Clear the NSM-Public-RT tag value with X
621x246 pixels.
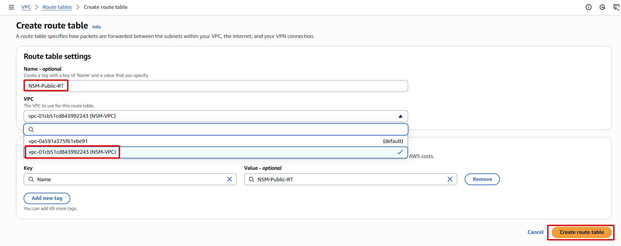coord(450,179)
